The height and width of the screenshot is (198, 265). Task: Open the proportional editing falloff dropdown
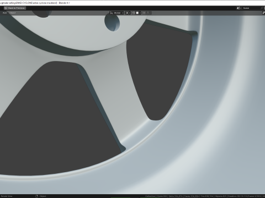(x=149, y=13)
